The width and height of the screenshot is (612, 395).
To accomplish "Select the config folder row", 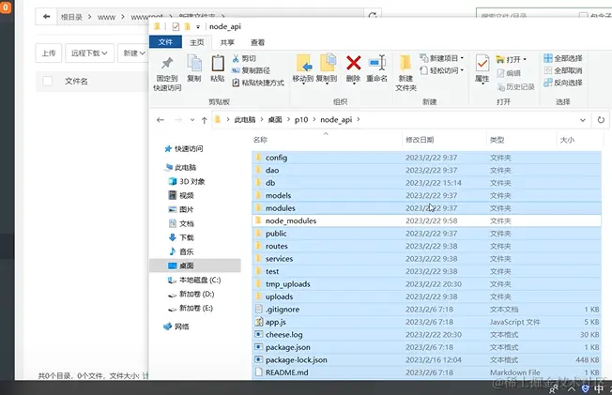I will (426, 158).
